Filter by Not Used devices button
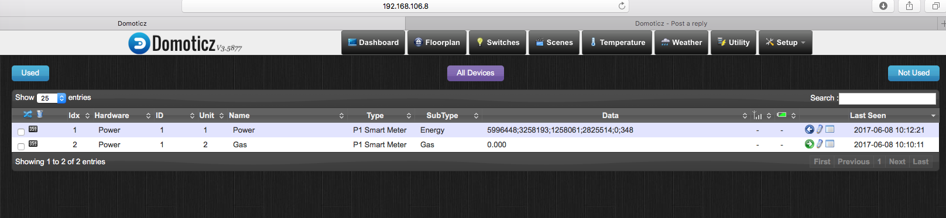Image resolution: width=946 pixels, height=218 pixels. pyautogui.click(x=913, y=73)
